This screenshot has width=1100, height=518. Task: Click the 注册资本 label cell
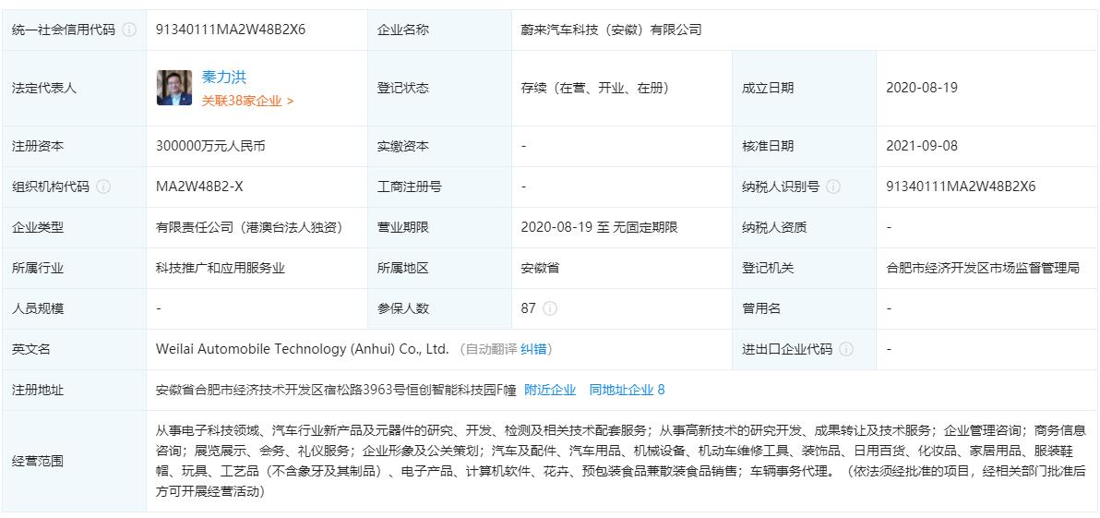(75, 147)
